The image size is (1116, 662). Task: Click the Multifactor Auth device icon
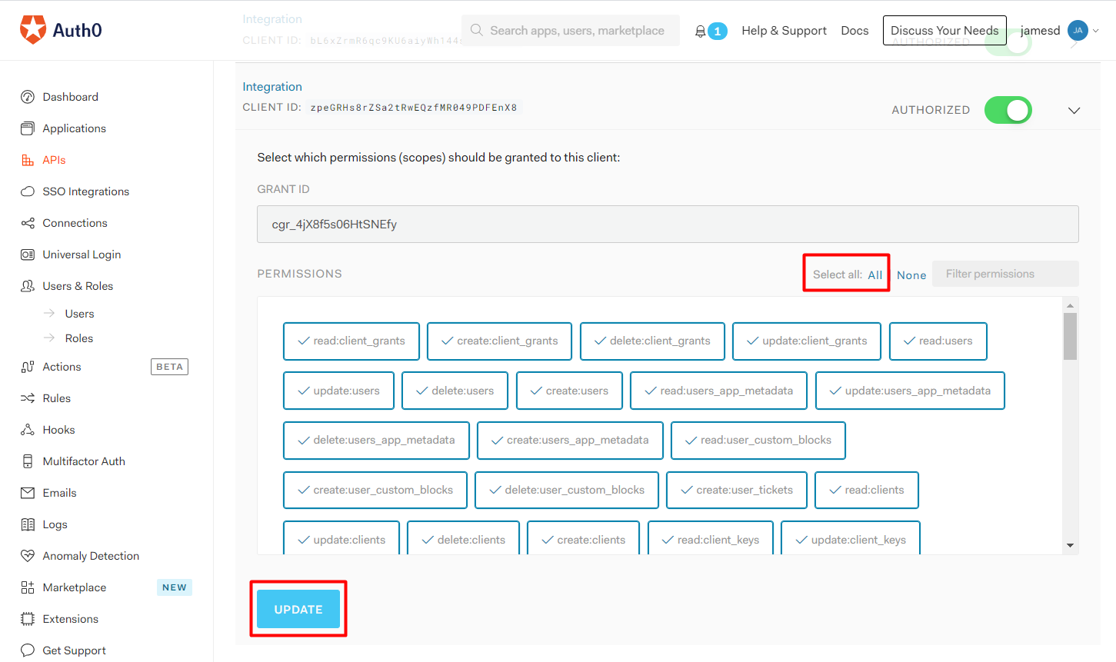(28, 461)
